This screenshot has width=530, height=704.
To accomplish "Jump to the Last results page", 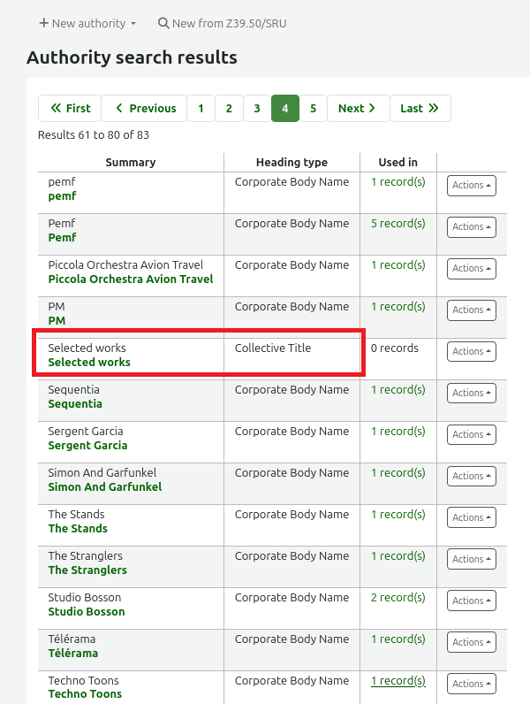I will tap(420, 108).
